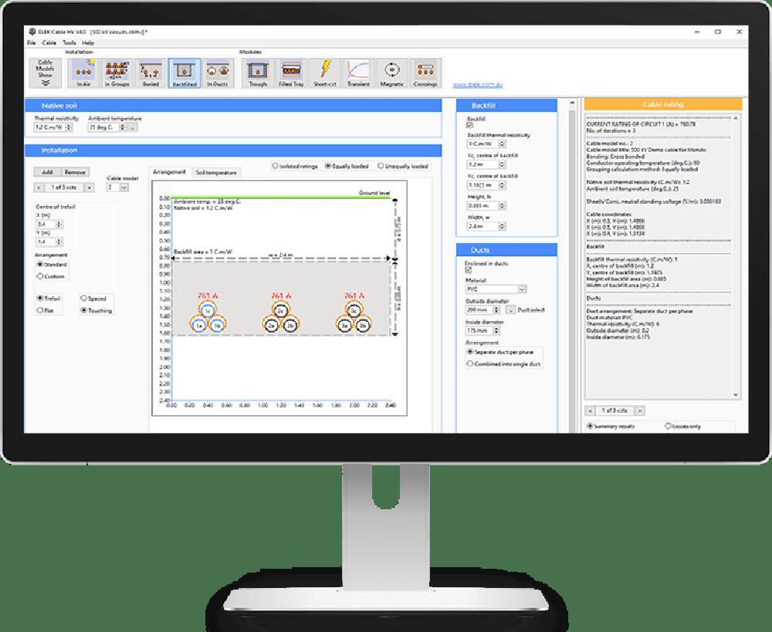Image resolution: width=772 pixels, height=632 pixels.
Task: Expand the Cable Models Show panel
Action: pyautogui.click(x=46, y=73)
